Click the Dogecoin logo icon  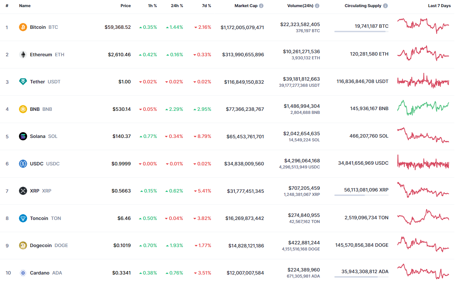(23, 245)
